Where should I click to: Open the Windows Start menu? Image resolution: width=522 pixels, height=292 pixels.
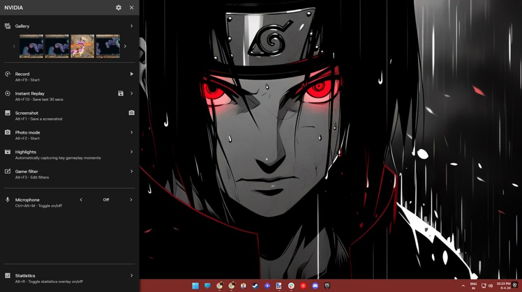pos(195,286)
